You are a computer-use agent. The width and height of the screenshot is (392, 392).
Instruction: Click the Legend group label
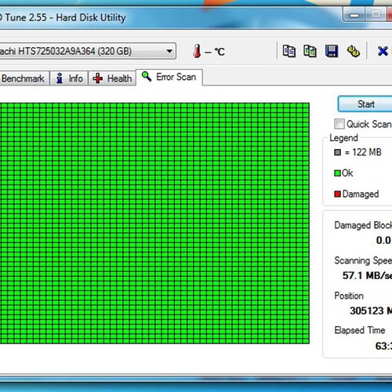343,138
